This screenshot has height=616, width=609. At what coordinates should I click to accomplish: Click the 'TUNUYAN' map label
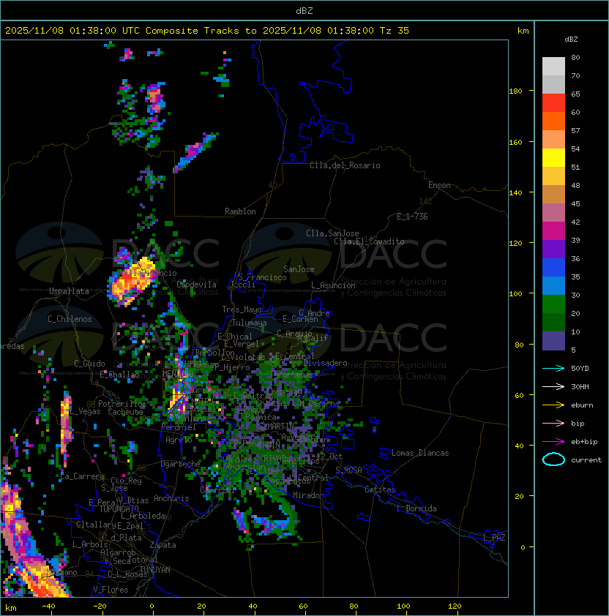tap(155, 570)
